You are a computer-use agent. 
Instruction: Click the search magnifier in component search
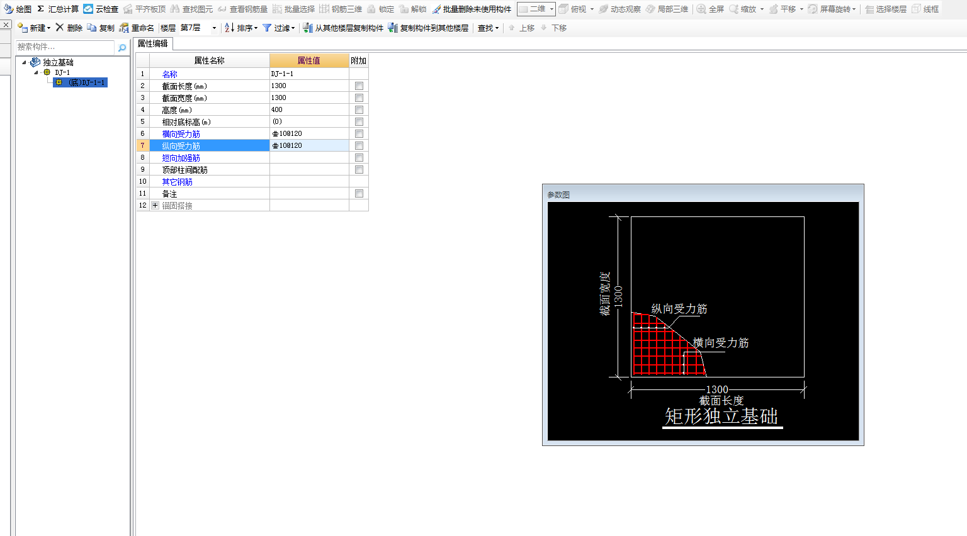click(x=122, y=48)
